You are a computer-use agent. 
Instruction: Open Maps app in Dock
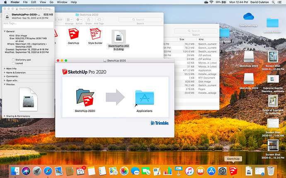pyautogui.click(x=113, y=171)
